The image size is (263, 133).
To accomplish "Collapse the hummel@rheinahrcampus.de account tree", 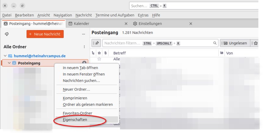I will [x=5, y=56].
